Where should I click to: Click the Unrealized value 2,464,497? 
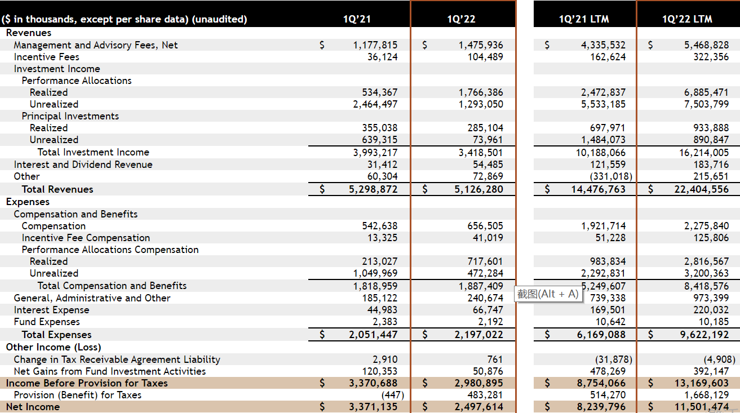click(x=375, y=104)
